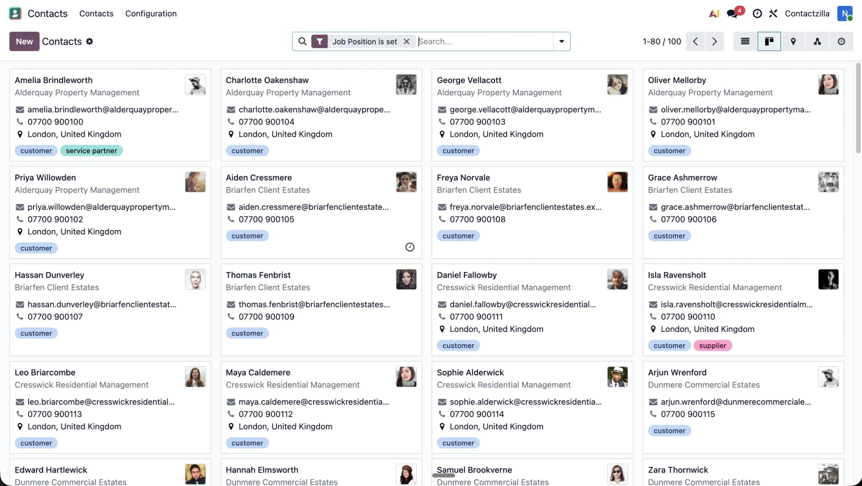Remove the Job Position is set filter
The image size is (862, 486).
tap(407, 41)
